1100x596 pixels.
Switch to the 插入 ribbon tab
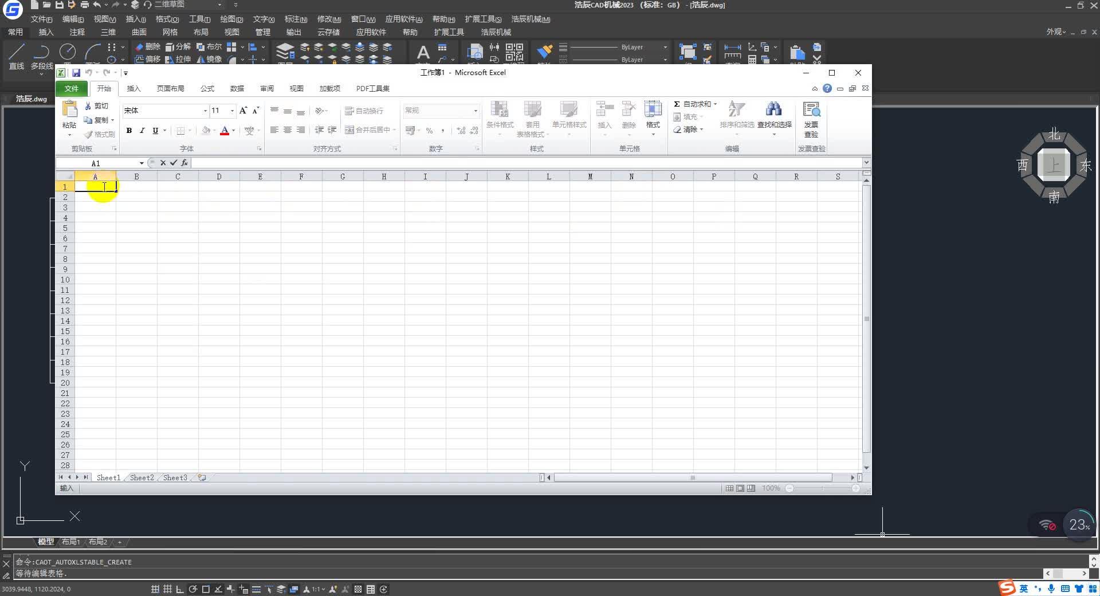(134, 88)
